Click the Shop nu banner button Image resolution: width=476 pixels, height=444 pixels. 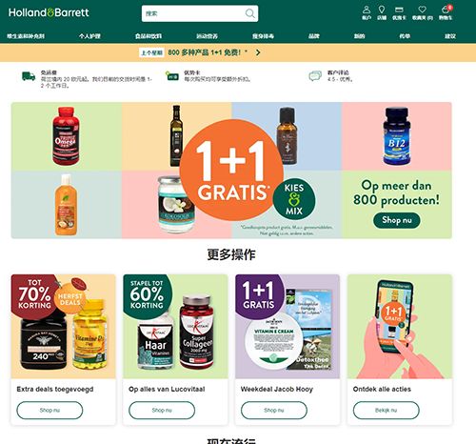(x=397, y=220)
